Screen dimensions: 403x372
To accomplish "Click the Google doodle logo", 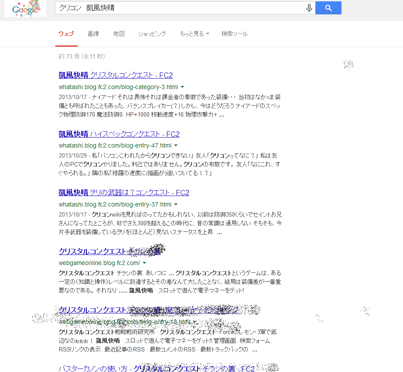I will point(25,8).
